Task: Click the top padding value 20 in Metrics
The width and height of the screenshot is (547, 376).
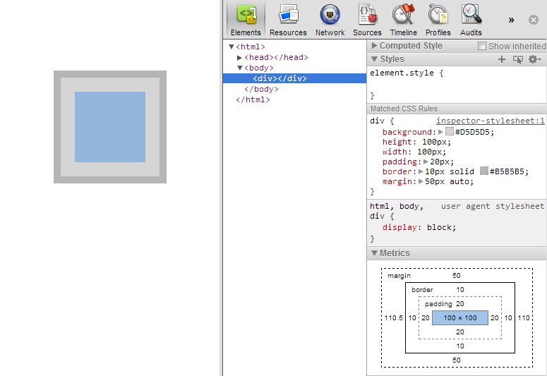Action: [460, 304]
